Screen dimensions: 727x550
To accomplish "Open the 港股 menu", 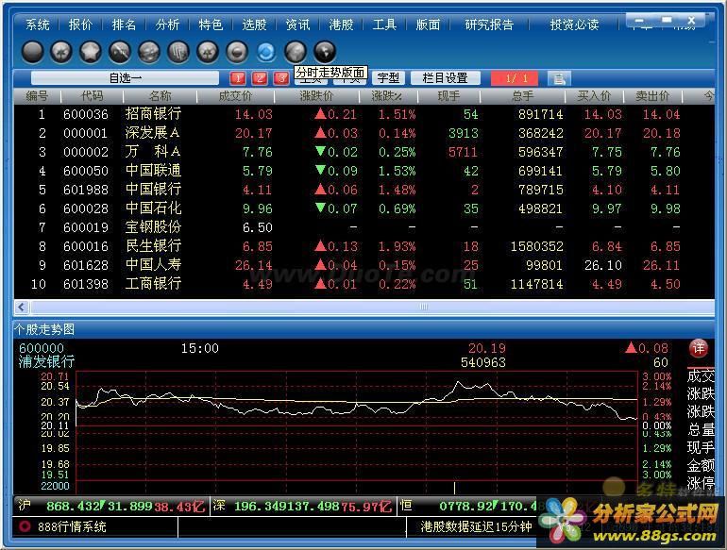I will coord(341,25).
